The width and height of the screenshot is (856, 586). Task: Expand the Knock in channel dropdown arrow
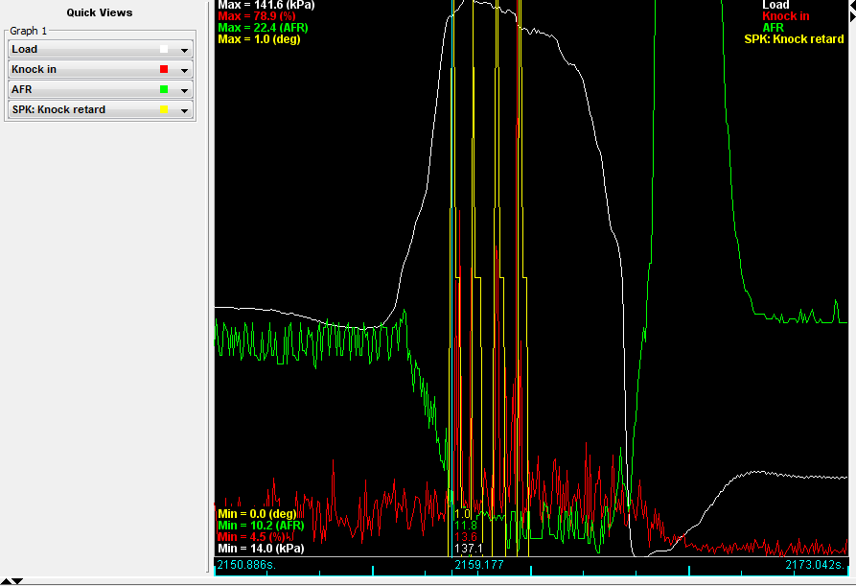point(184,70)
